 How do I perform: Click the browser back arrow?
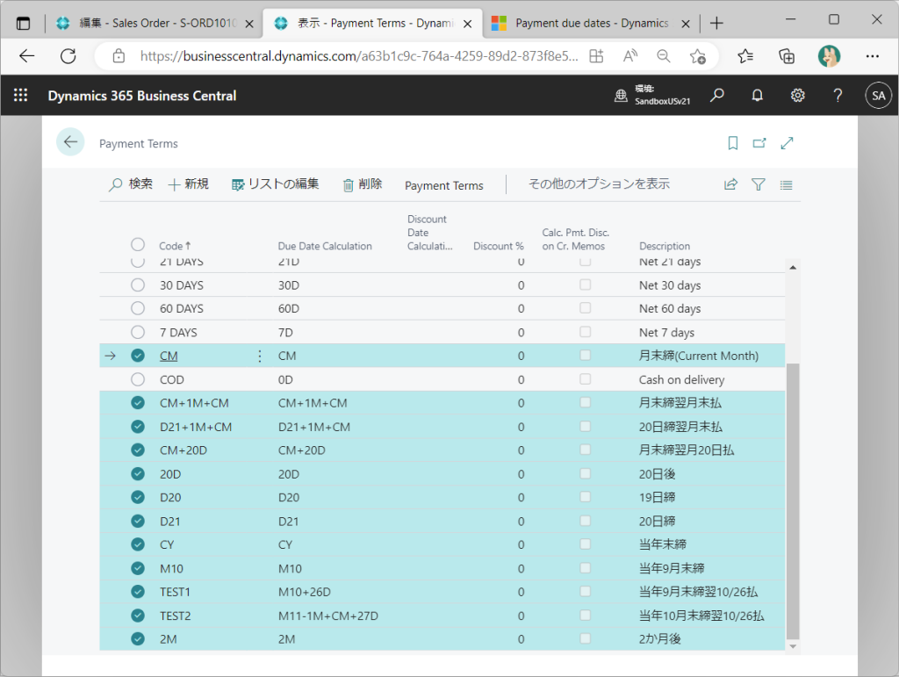(x=27, y=55)
